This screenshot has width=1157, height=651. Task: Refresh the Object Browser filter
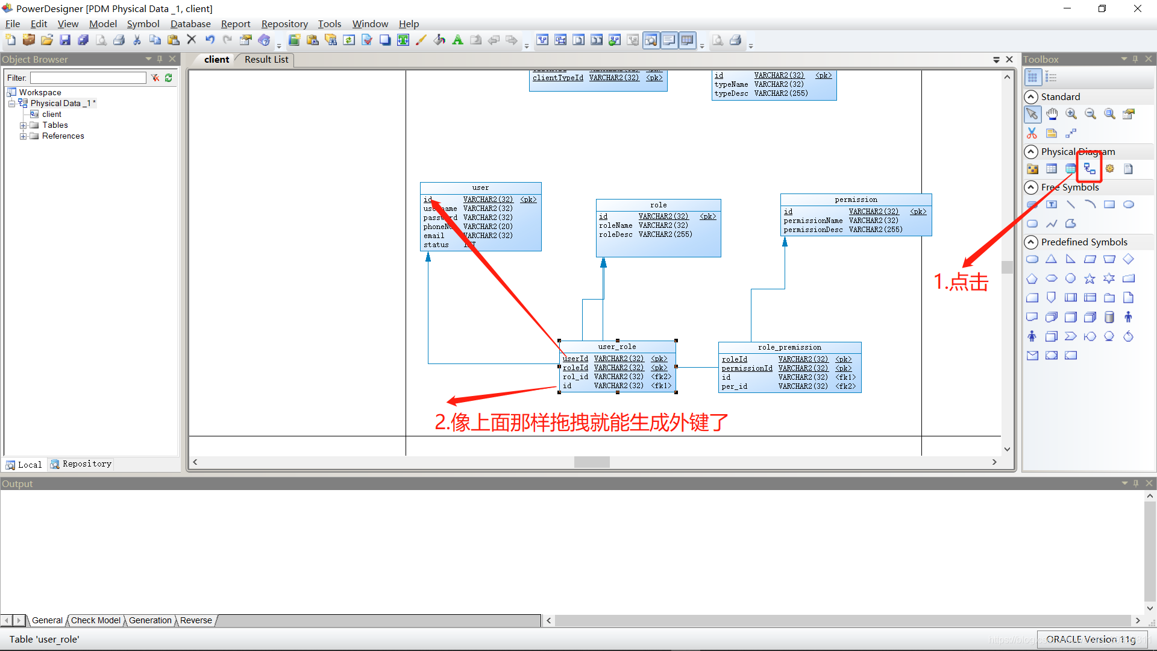(169, 78)
